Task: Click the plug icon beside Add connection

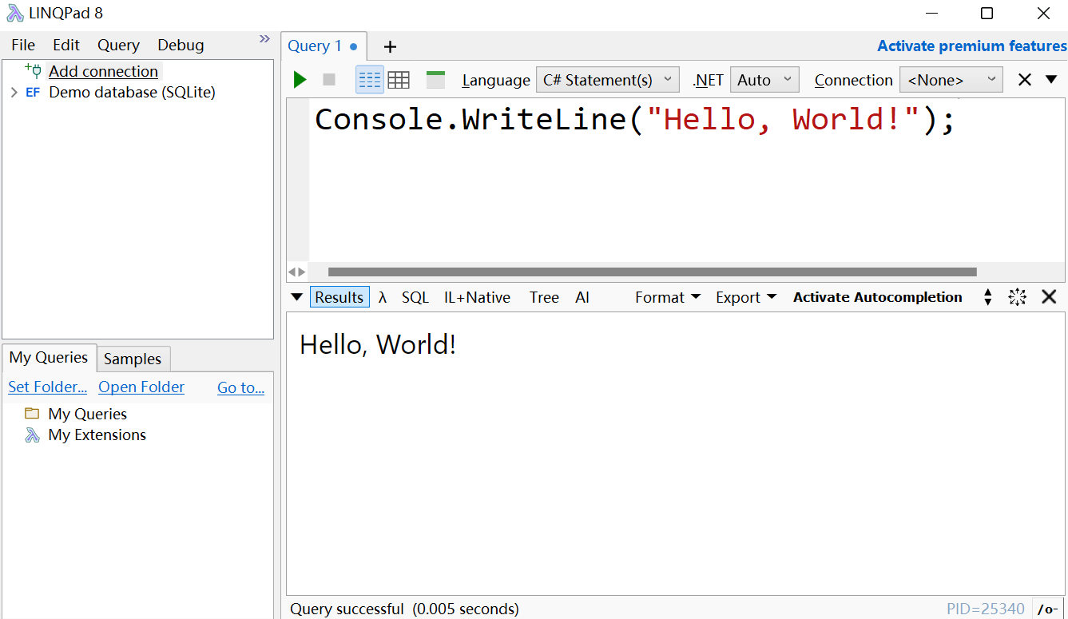Action: pos(33,70)
